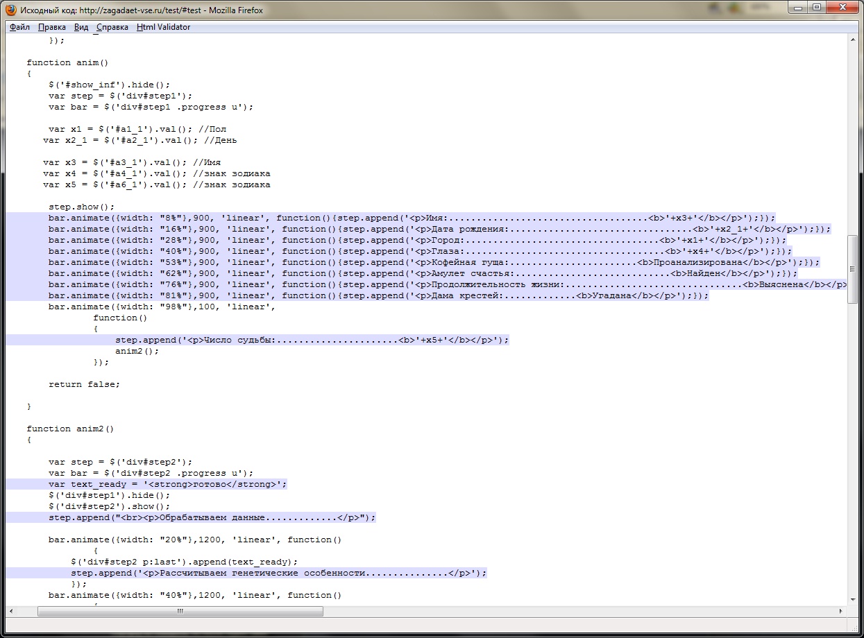Click the var x1 line commented Пол
Viewport: 864px width, 638px height.
coord(137,129)
